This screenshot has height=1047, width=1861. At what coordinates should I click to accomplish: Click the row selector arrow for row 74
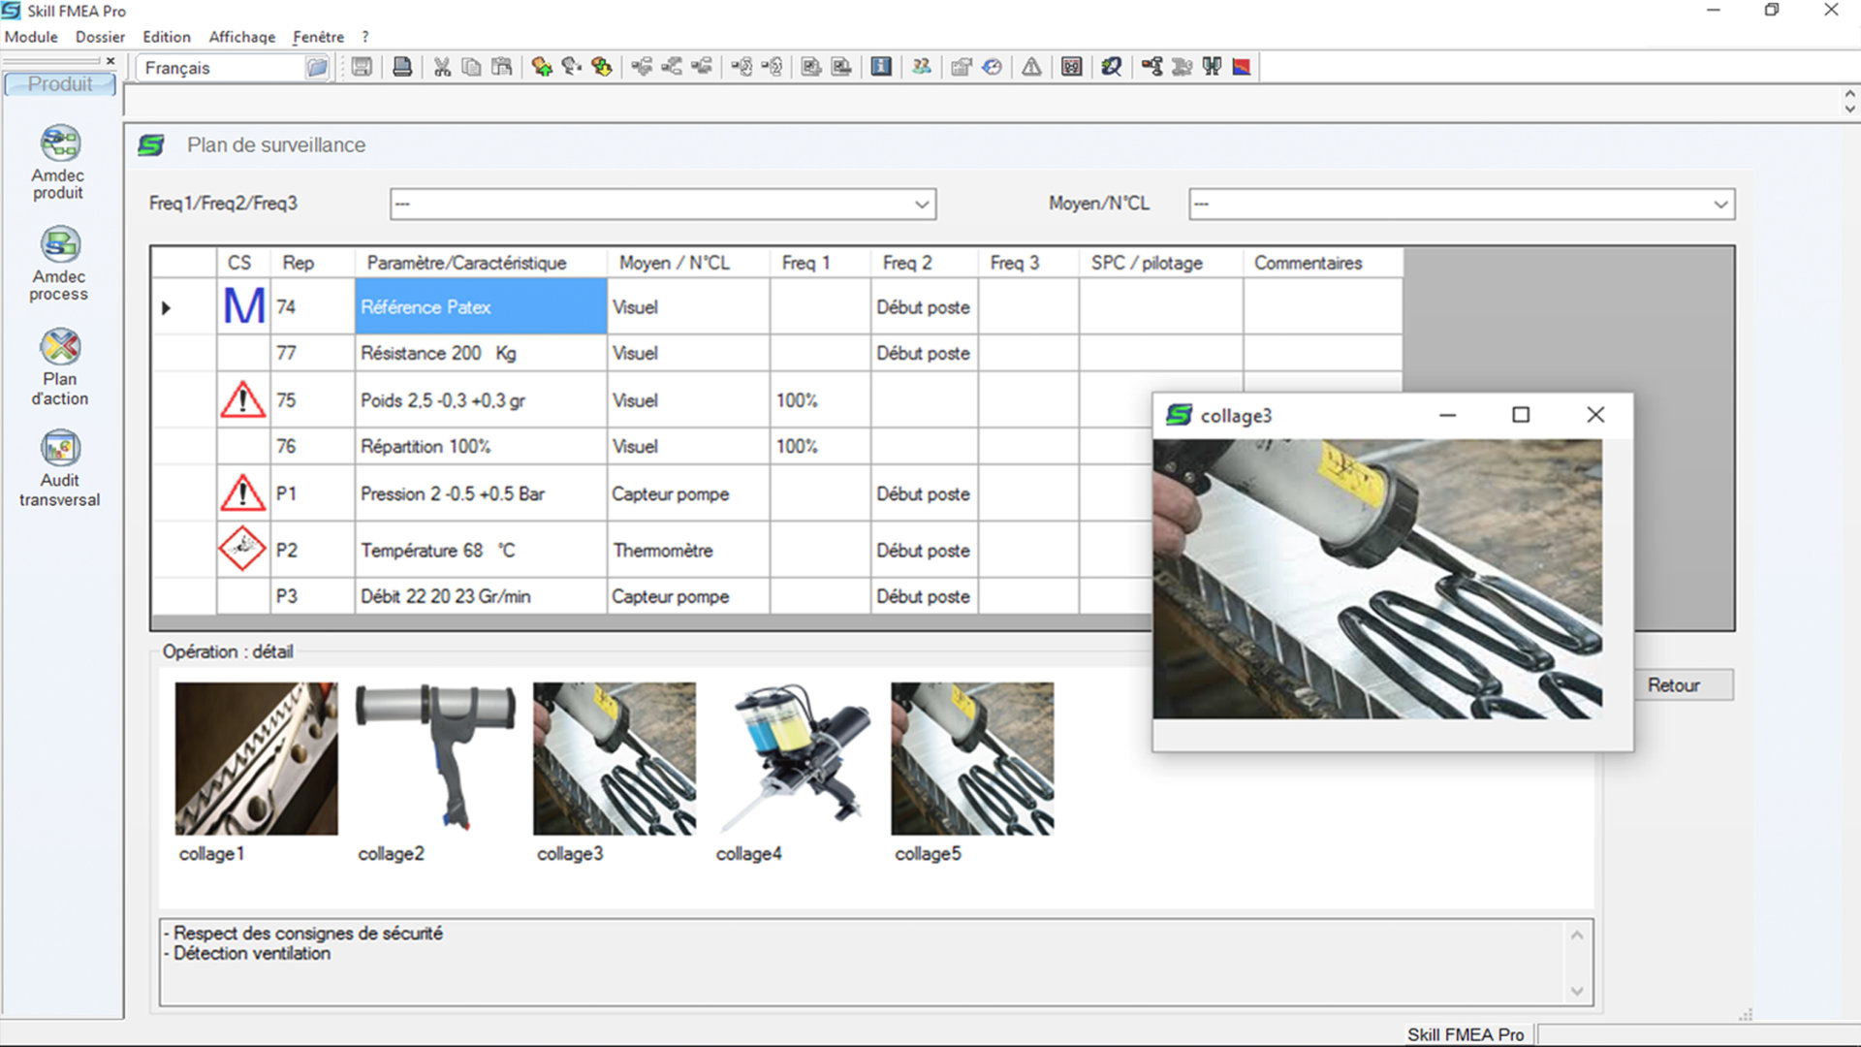coord(167,307)
